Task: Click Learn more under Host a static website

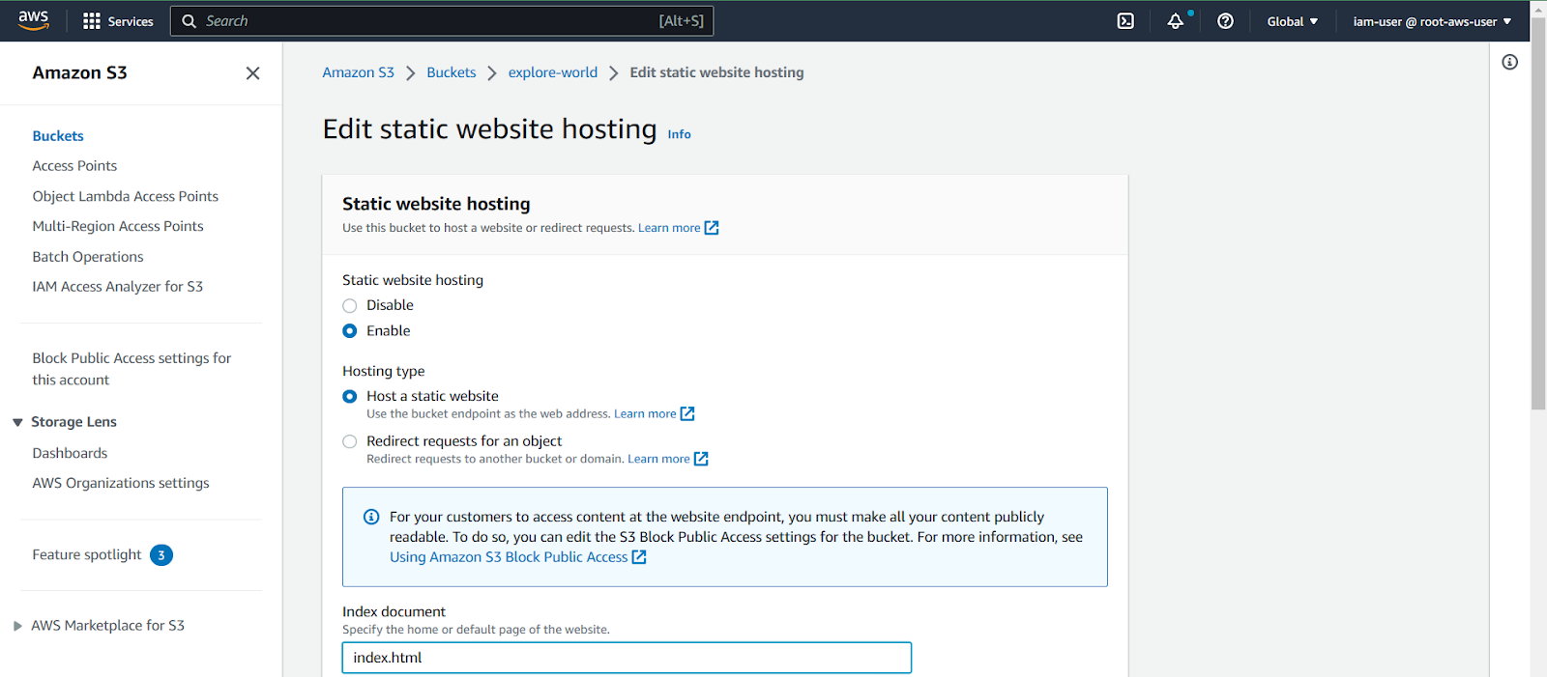Action: click(645, 413)
